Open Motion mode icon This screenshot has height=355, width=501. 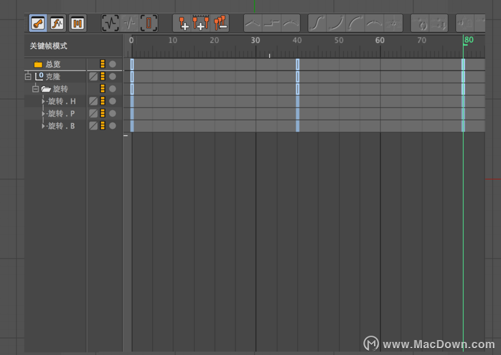(x=77, y=23)
